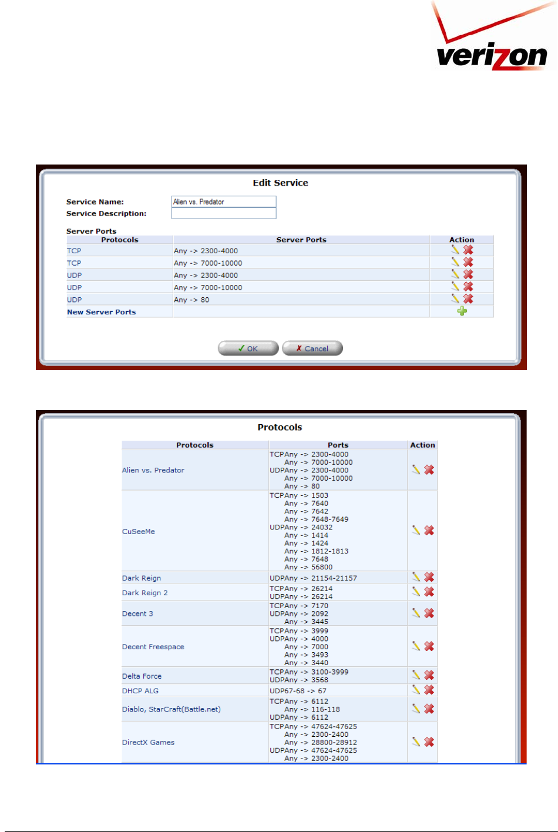Open UDP link for ports 2300-4000
This screenshot has height=832, width=558.
pyautogui.click(x=74, y=276)
